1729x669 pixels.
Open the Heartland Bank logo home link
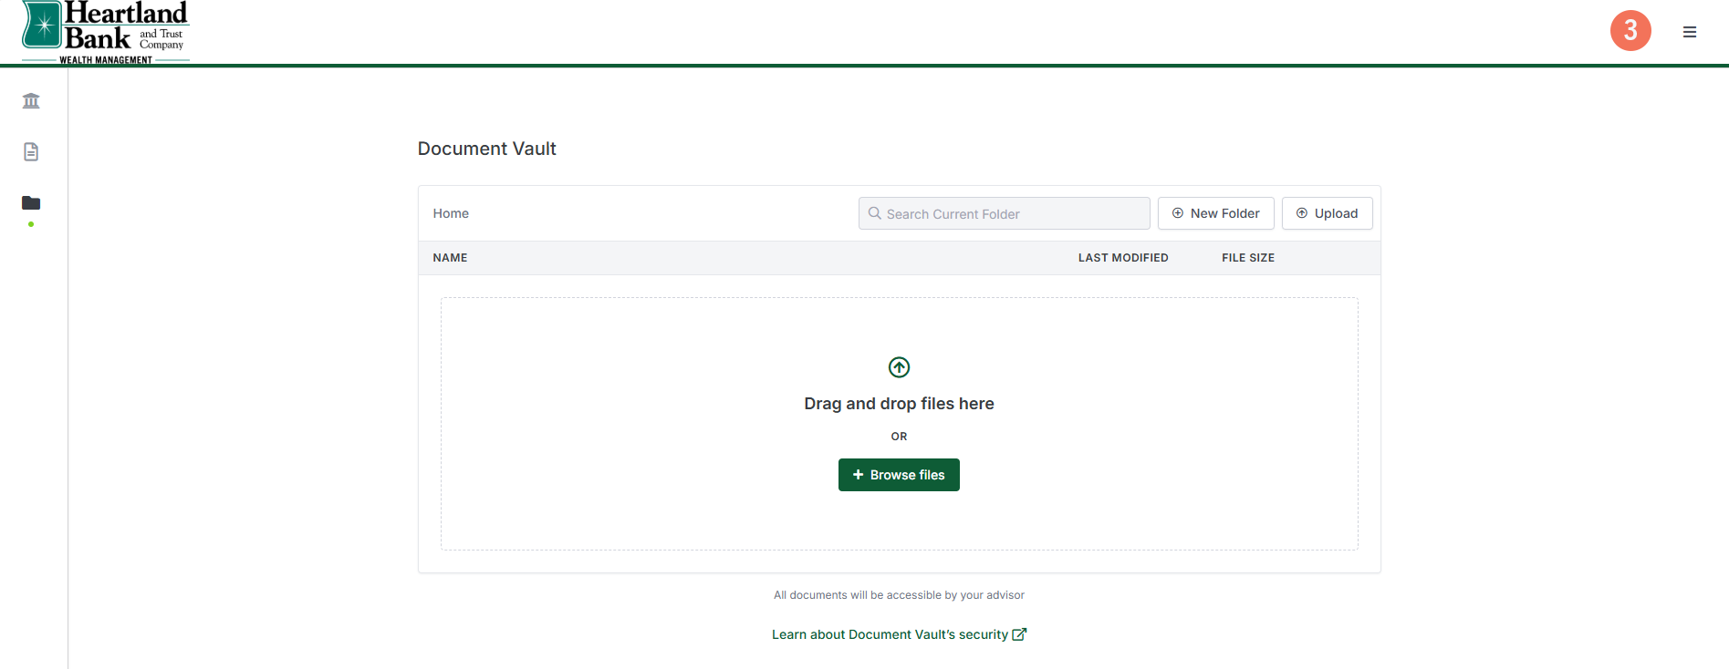(105, 32)
